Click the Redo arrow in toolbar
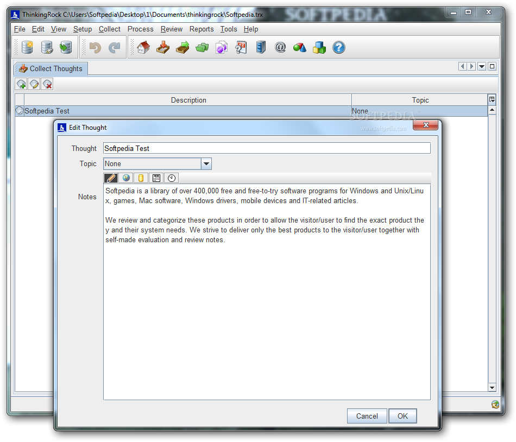This screenshot has width=516, height=442. [x=115, y=48]
